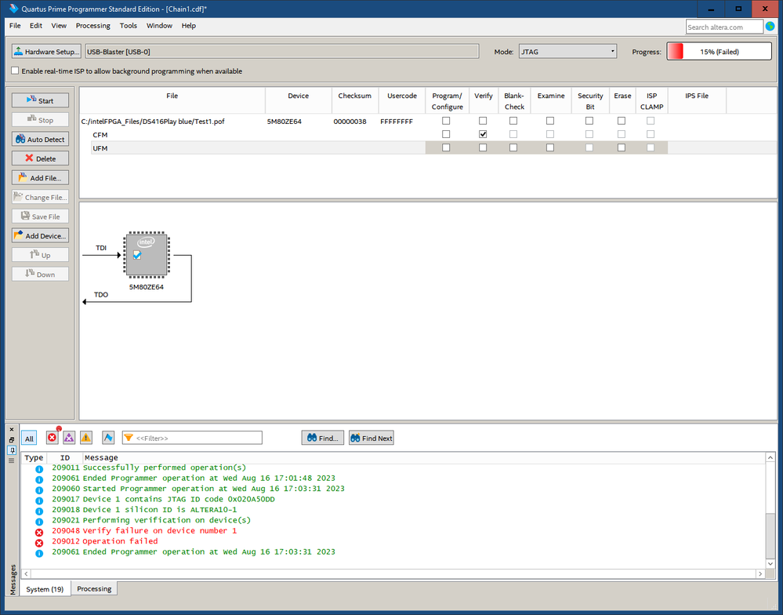Viewport: 783px width, 615px height.
Task: Click the Find... button in messages
Action: pos(323,439)
